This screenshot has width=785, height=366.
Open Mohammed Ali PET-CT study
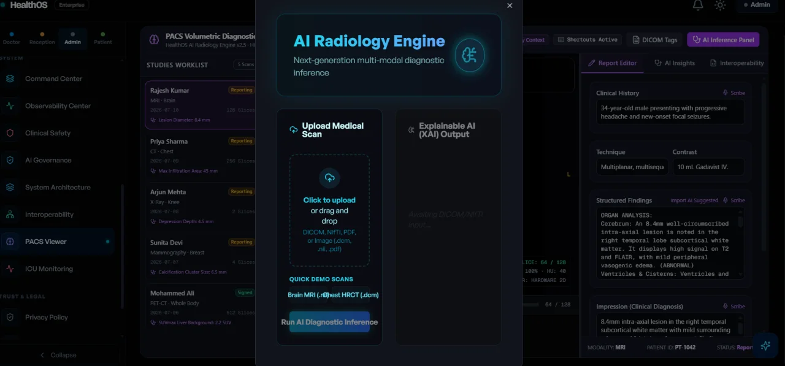(x=201, y=307)
